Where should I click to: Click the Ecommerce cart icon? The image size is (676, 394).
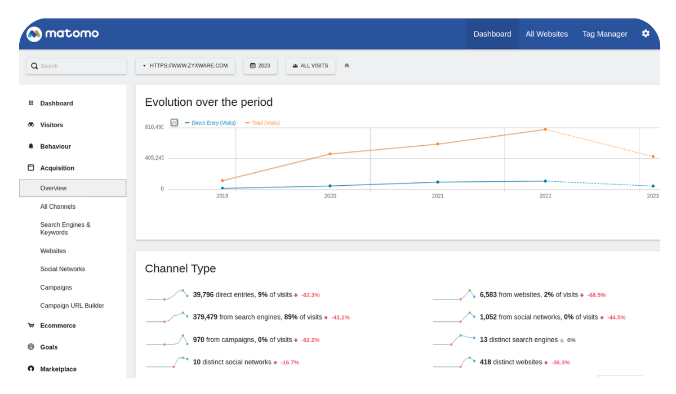(x=31, y=325)
